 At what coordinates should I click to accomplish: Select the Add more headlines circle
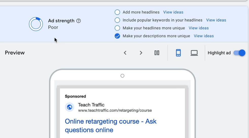point(117,12)
